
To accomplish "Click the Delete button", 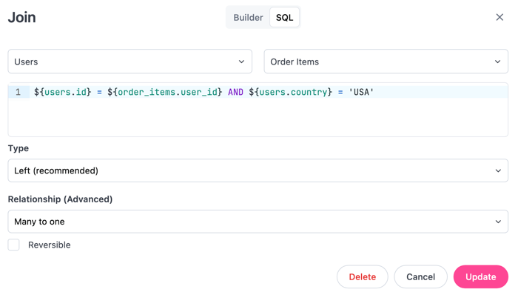I will (363, 276).
